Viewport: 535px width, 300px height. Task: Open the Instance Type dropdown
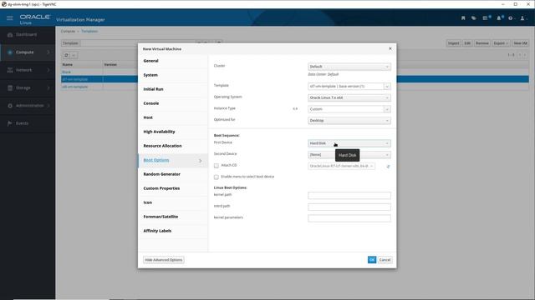(349, 109)
